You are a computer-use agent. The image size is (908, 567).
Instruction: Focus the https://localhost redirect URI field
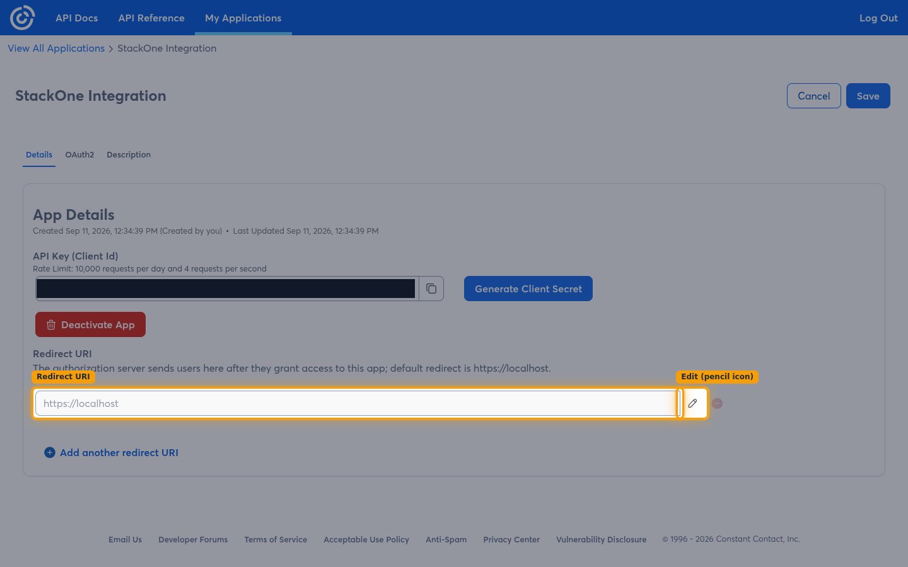[356, 403]
